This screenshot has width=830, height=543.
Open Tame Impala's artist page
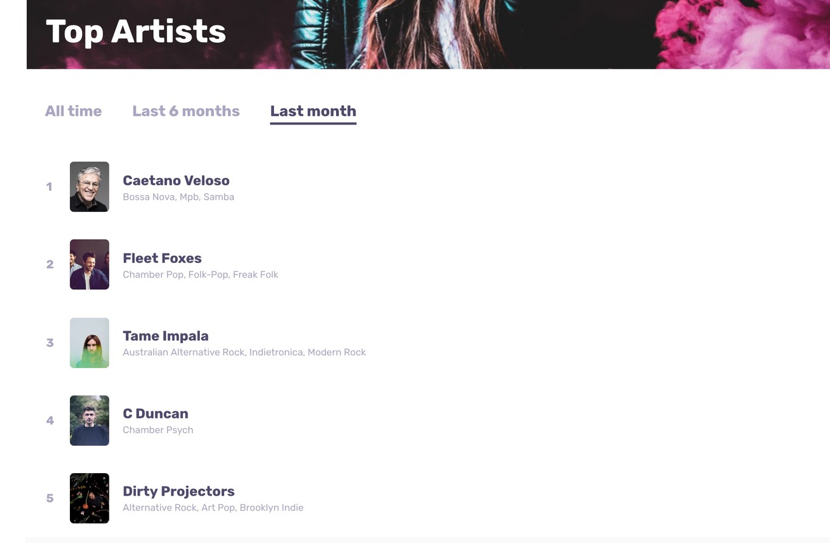point(165,336)
